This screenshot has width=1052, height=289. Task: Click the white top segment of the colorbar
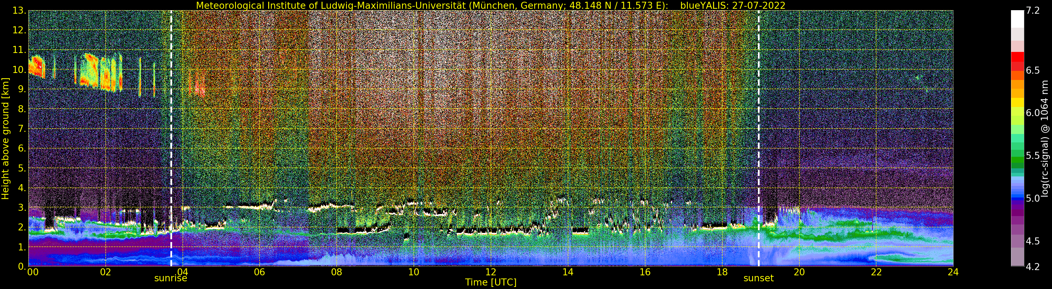1017,19
